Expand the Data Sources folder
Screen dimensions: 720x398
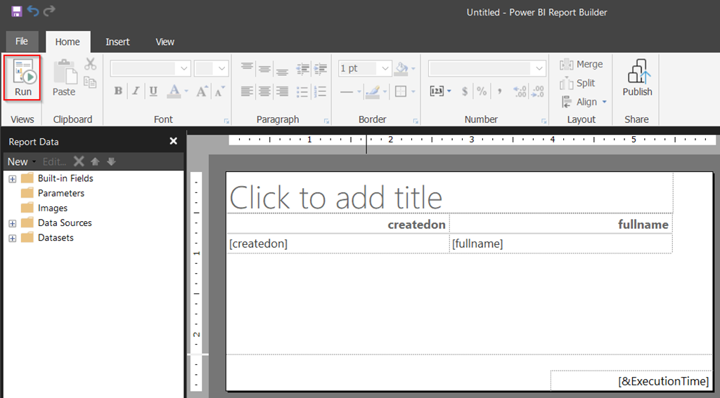[x=13, y=223]
